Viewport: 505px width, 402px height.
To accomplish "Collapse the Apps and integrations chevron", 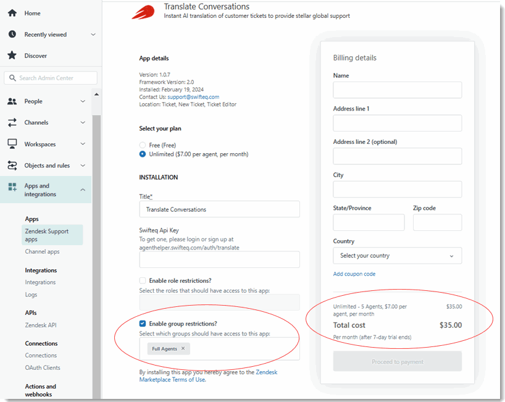I will [x=83, y=190].
